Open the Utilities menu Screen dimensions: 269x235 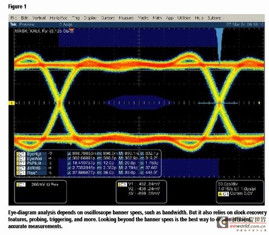[x=184, y=18]
